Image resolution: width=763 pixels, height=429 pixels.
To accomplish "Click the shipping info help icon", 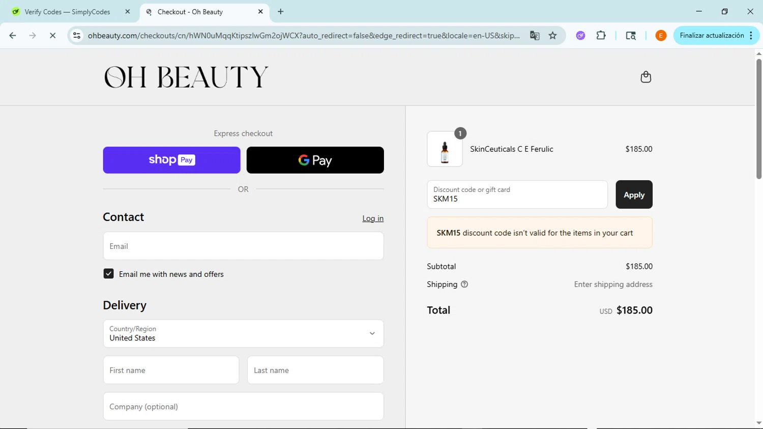I will (x=464, y=284).
